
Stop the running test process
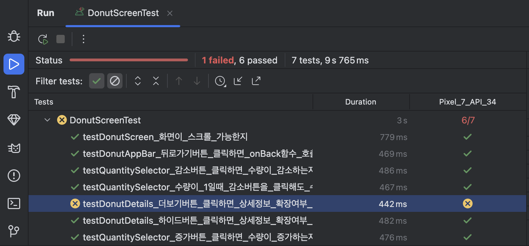tap(61, 39)
